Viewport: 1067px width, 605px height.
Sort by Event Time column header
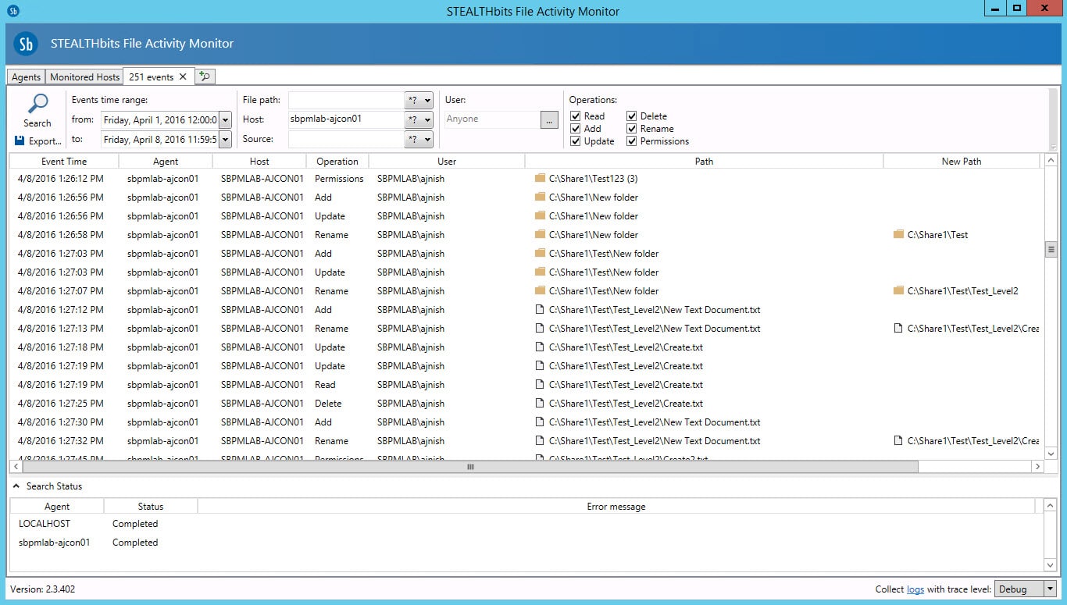pyautogui.click(x=64, y=162)
